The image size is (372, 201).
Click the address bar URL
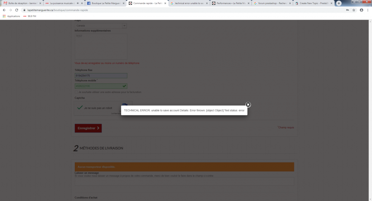pyautogui.click(x=57, y=10)
